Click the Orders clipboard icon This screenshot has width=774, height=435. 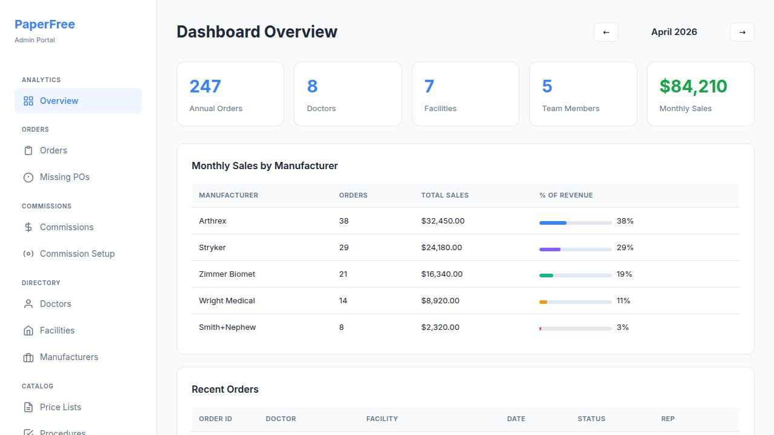click(x=28, y=150)
